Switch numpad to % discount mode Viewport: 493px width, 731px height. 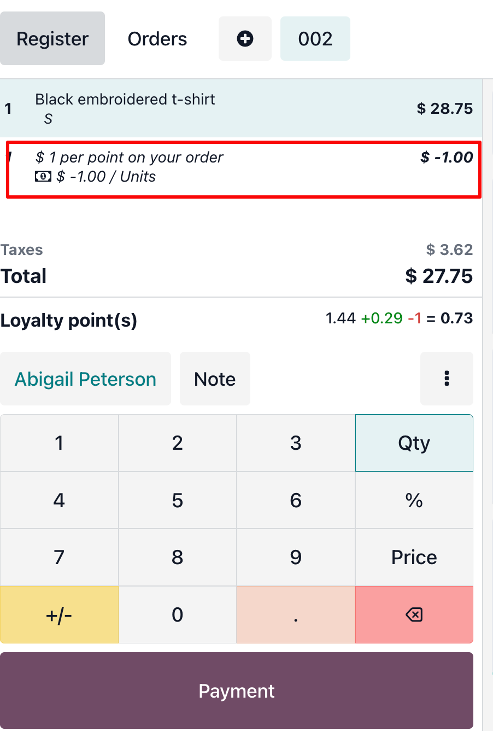[414, 501]
